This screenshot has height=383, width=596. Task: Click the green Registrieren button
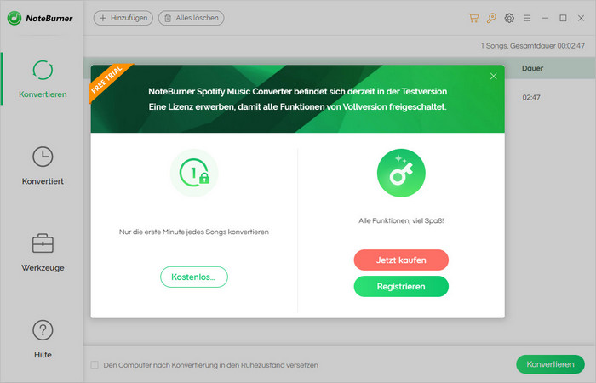pyautogui.click(x=401, y=287)
